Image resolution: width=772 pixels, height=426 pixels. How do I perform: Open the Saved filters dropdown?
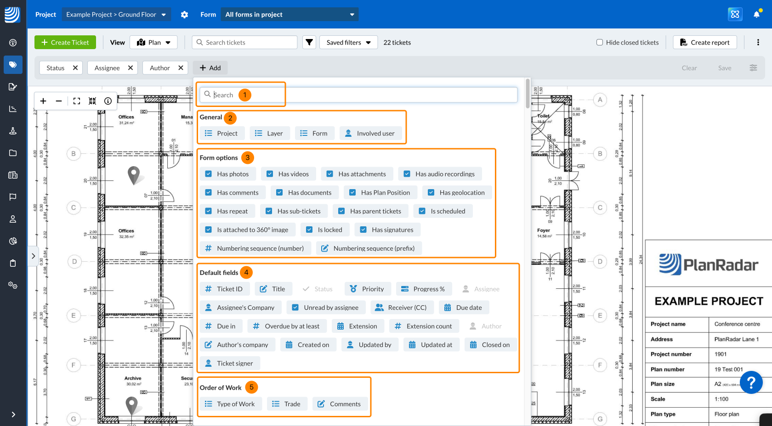point(348,42)
